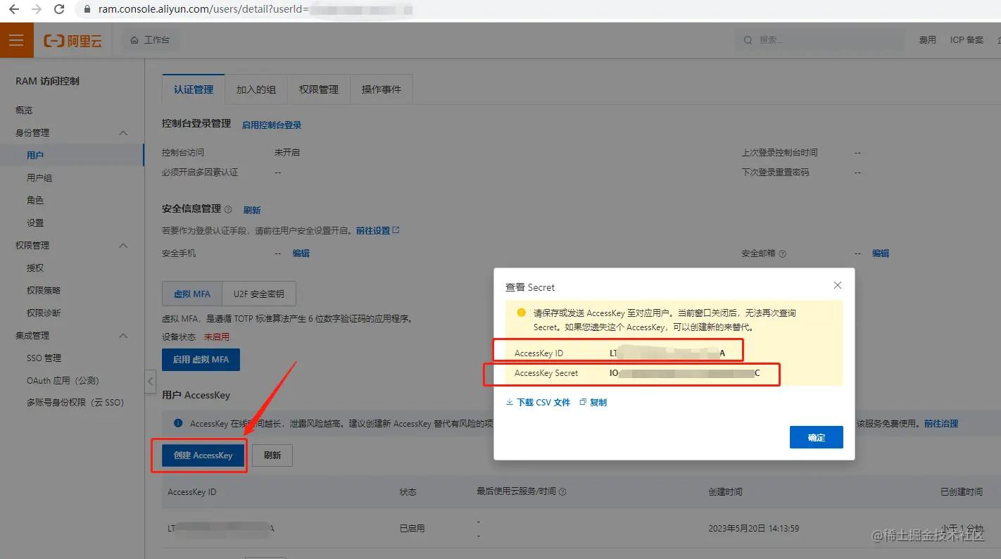Collapse the 集成管理 section
Screen dimensions: 1001x559
tap(123, 336)
